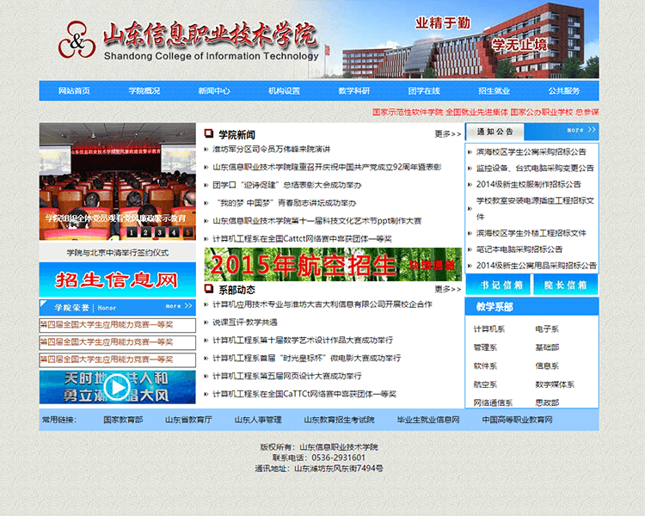Open 公共服务 menu item

pos(564,90)
